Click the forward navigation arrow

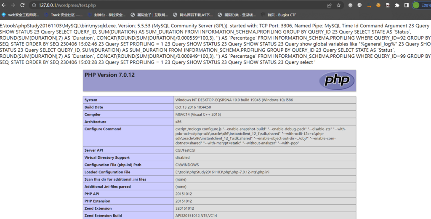(x=13, y=5)
